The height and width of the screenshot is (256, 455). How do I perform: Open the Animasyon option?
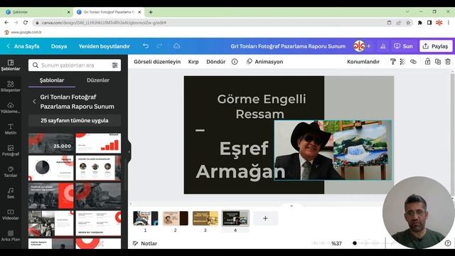point(264,62)
